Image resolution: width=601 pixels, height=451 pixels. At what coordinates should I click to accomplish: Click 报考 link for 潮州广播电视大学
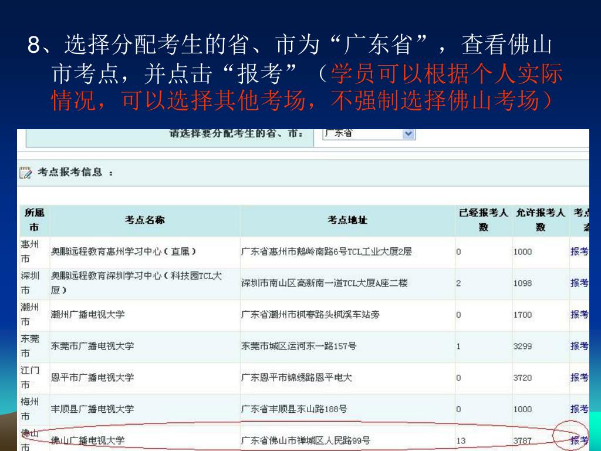[579, 315]
